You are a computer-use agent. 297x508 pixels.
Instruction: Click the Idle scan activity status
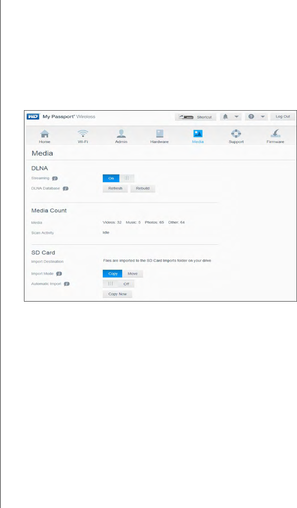[x=106, y=233]
